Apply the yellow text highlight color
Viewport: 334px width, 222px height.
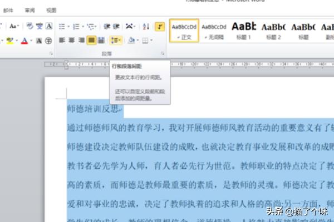click(x=10, y=41)
